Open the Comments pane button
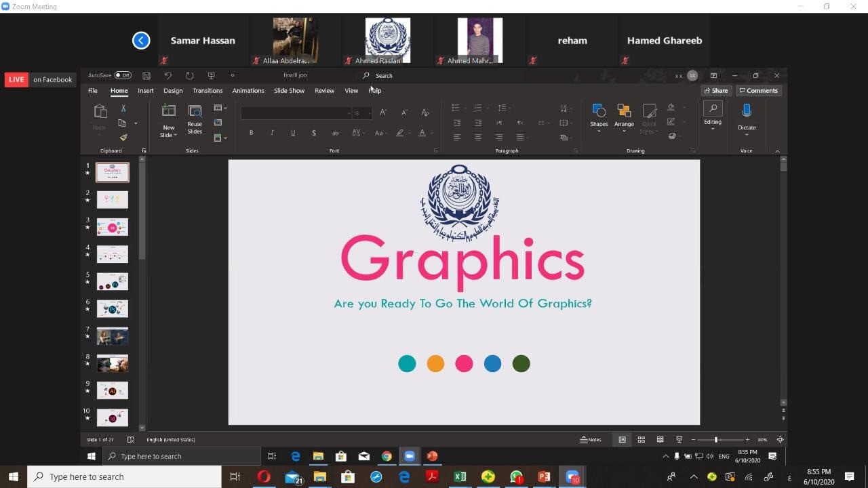Image resolution: width=868 pixels, height=488 pixels. point(758,90)
